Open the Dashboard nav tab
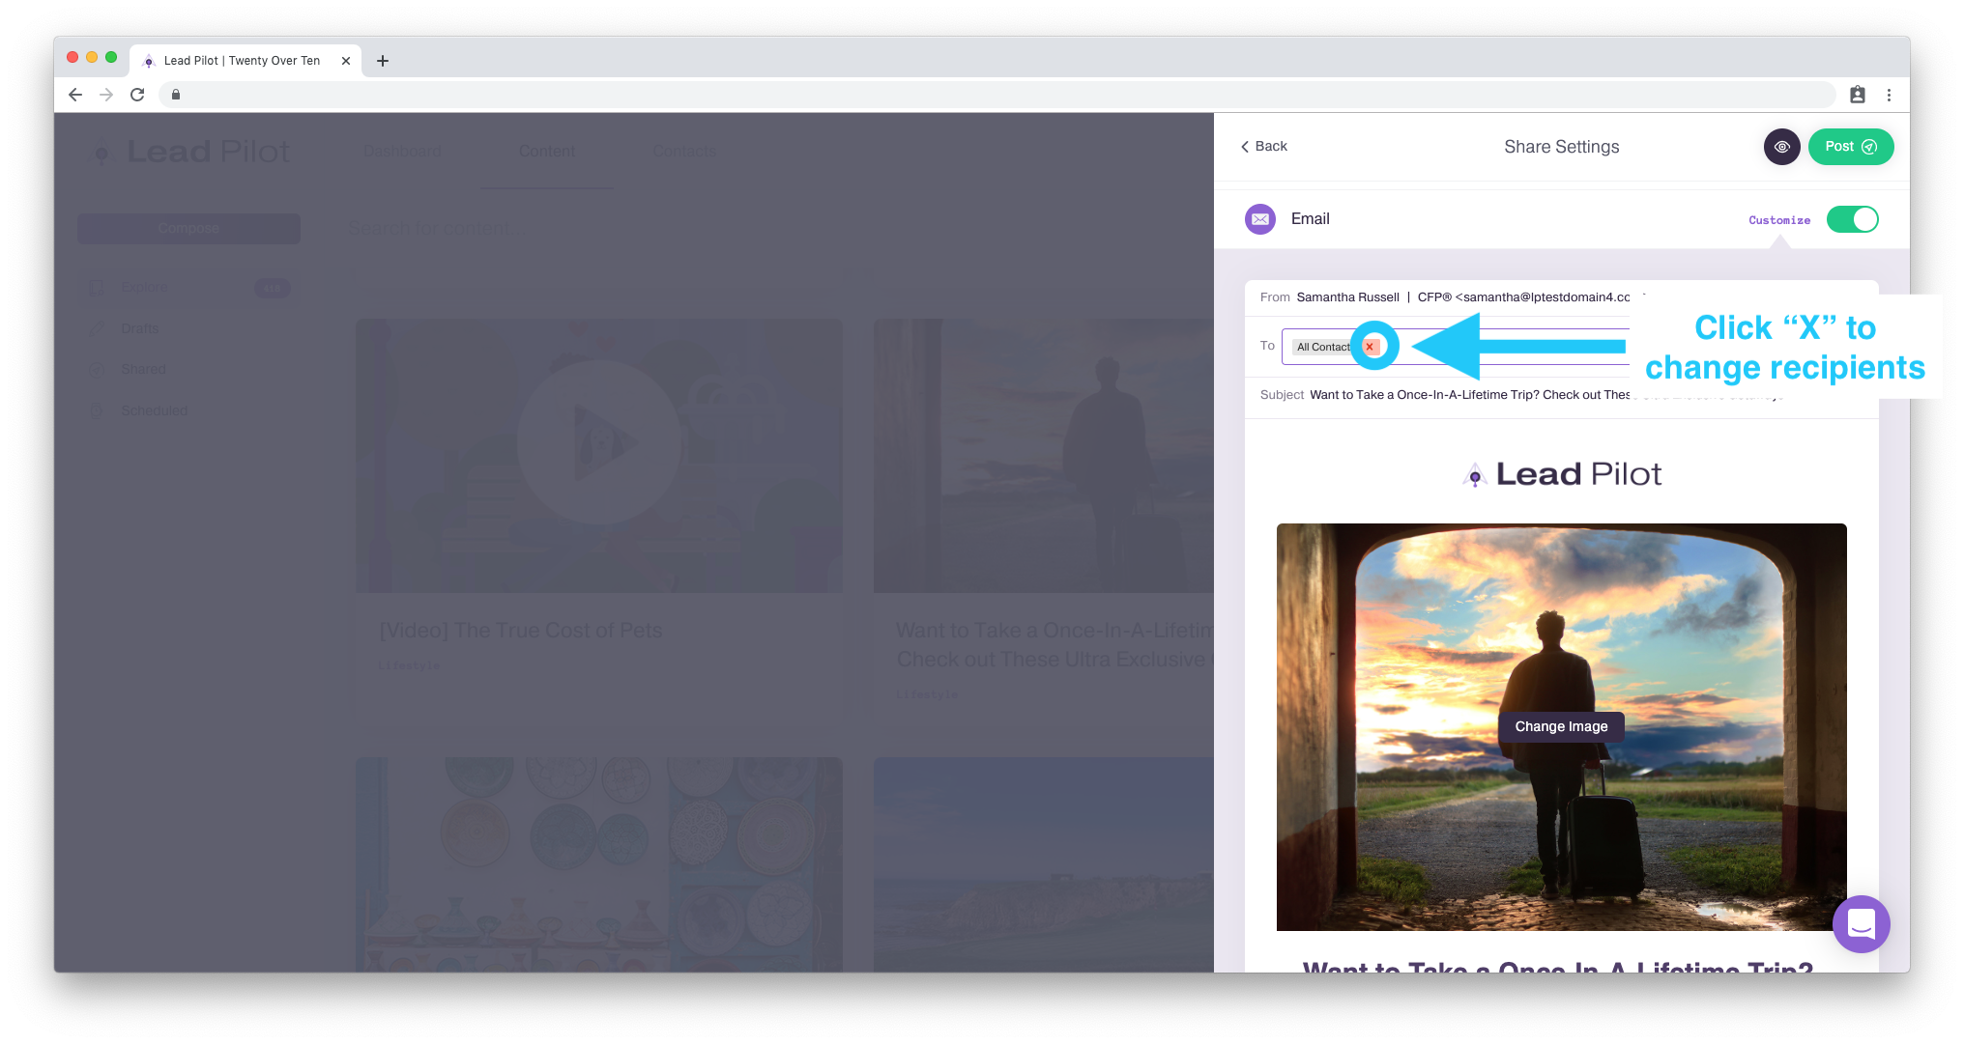Image resolution: width=1964 pixels, height=1044 pixels. 402,152
